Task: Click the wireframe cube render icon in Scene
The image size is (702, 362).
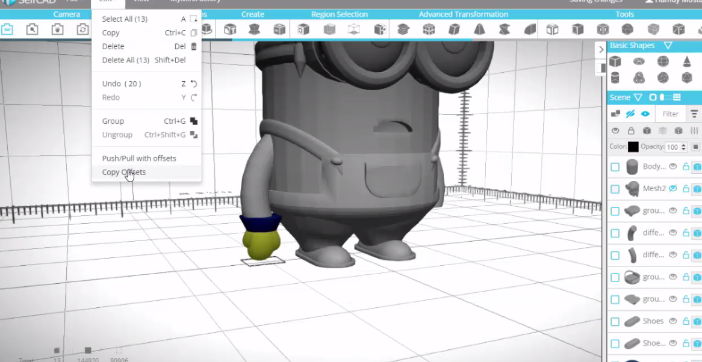Action: click(663, 130)
